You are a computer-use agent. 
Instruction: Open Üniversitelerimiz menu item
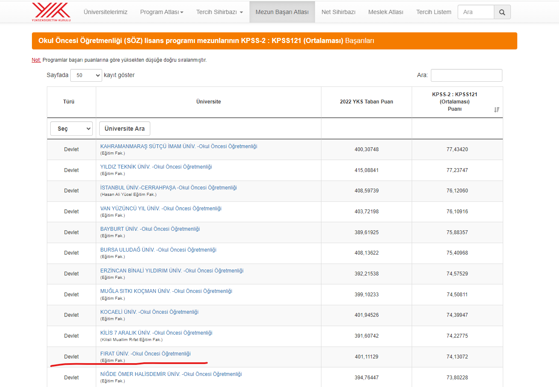[106, 12]
